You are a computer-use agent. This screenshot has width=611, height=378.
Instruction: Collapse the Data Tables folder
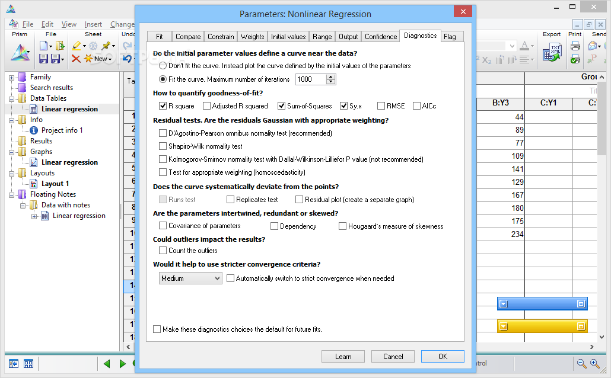[x=11, y=99]
